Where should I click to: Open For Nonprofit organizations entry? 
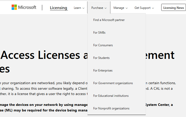pyautogui.click(x=111, y=108)
